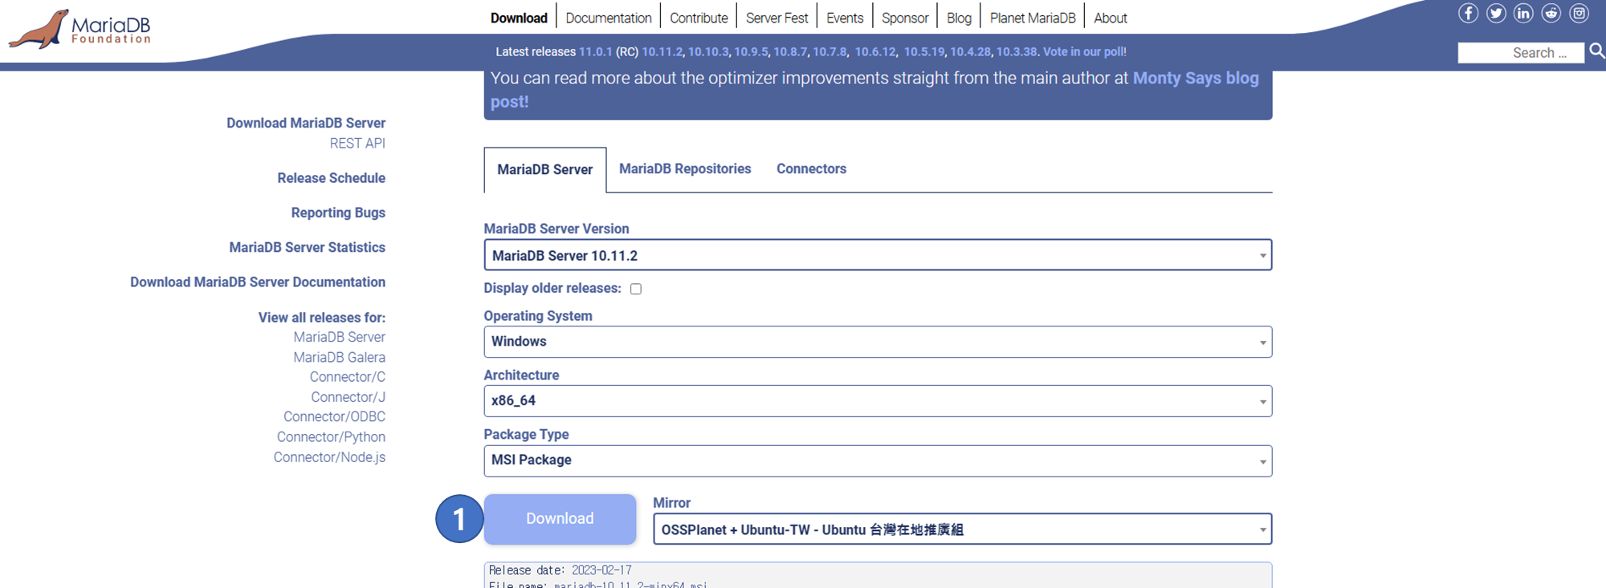Open release 10.11.2 link in banner
Viewport: 1606px width, 588px height.
pyautogui.click(x=662, y=51)
